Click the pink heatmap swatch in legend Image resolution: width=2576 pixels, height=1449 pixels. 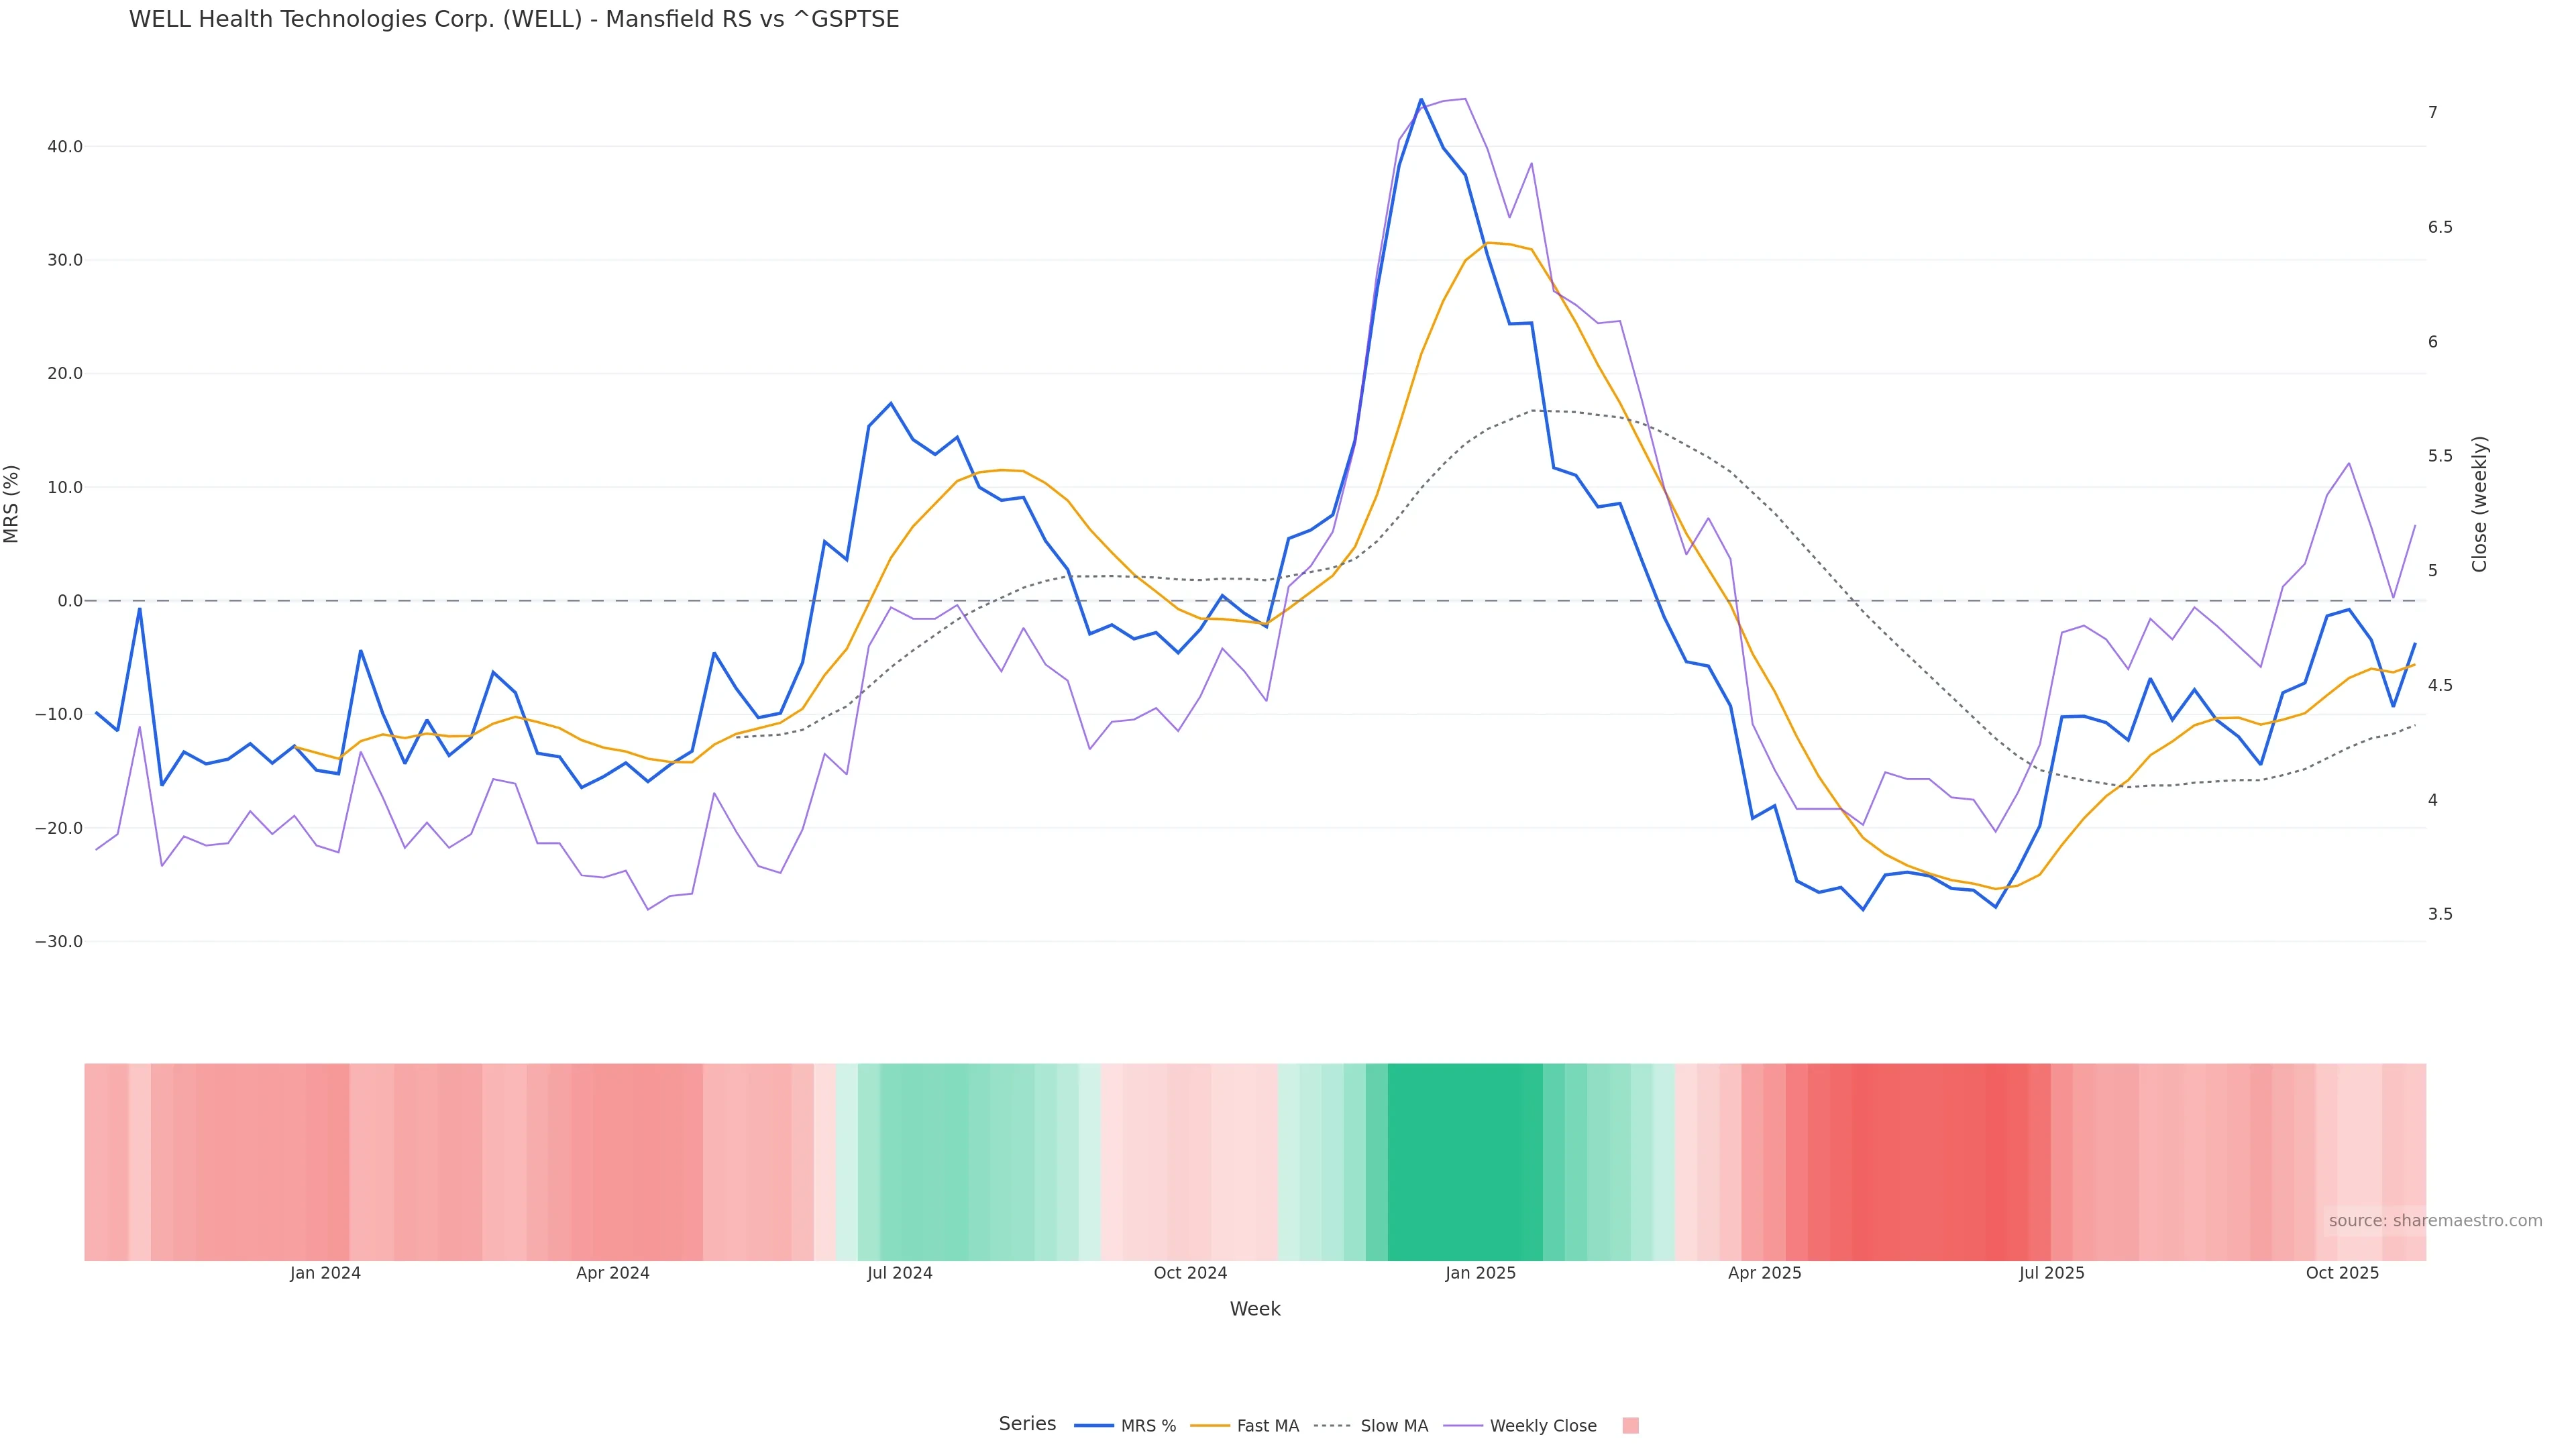(1630, 1426)
